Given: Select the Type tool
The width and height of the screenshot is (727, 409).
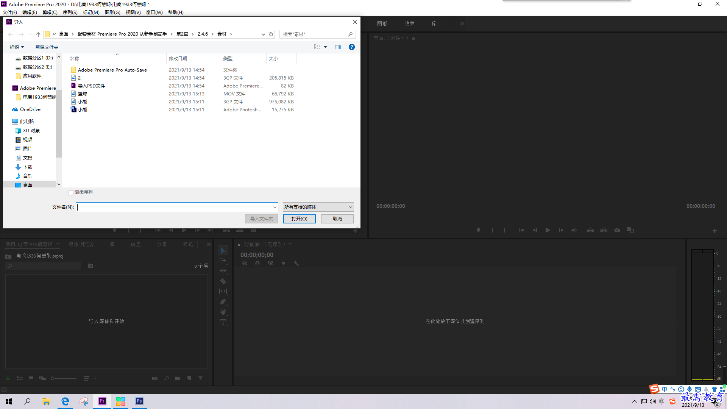Looking at the screenshot, I should [x=223, y=322].
